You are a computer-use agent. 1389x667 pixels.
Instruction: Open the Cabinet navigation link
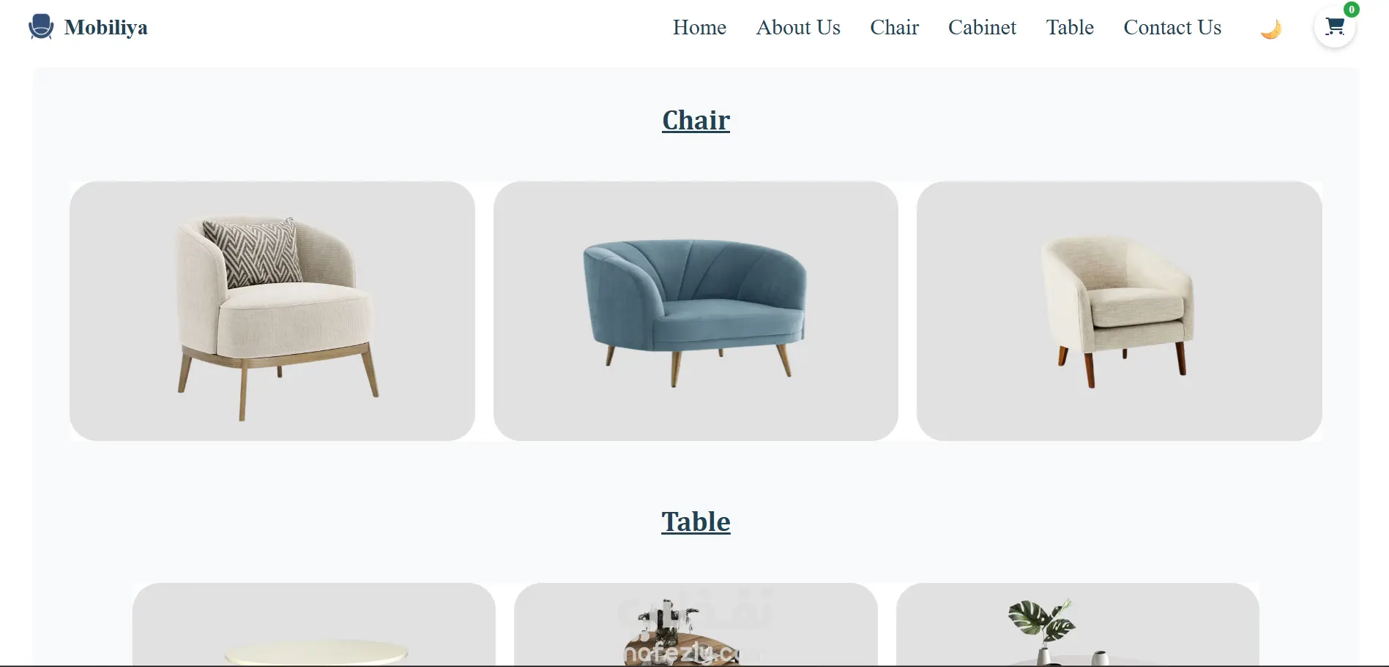pos(982,27)
